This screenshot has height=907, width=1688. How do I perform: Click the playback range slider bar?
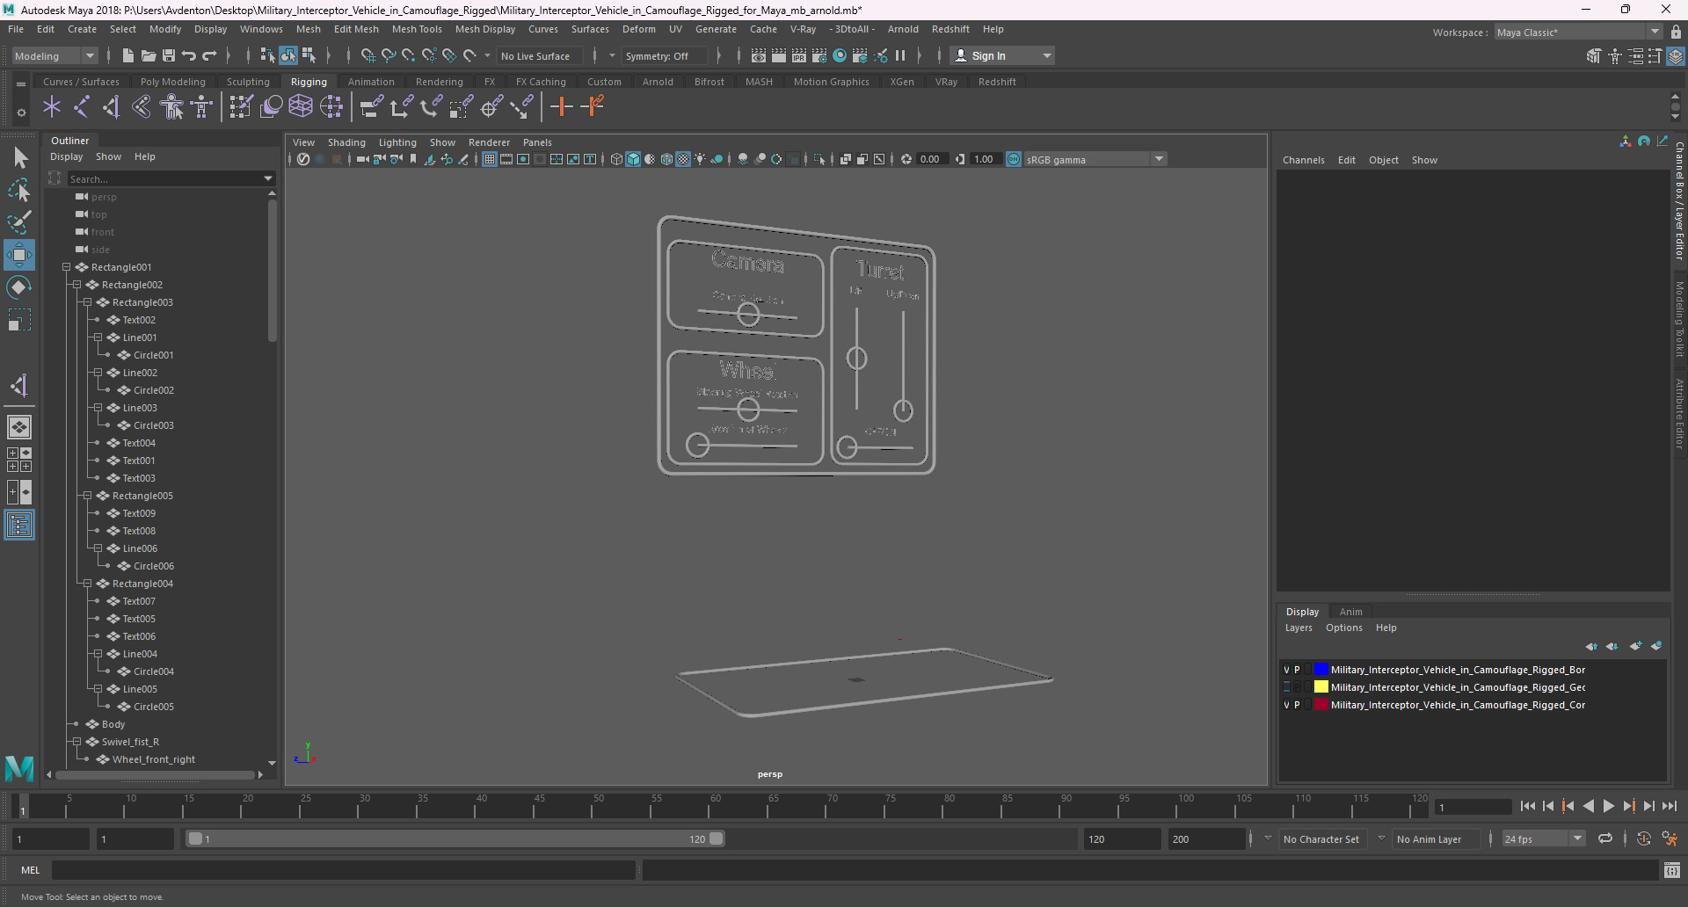click(455, 838)
